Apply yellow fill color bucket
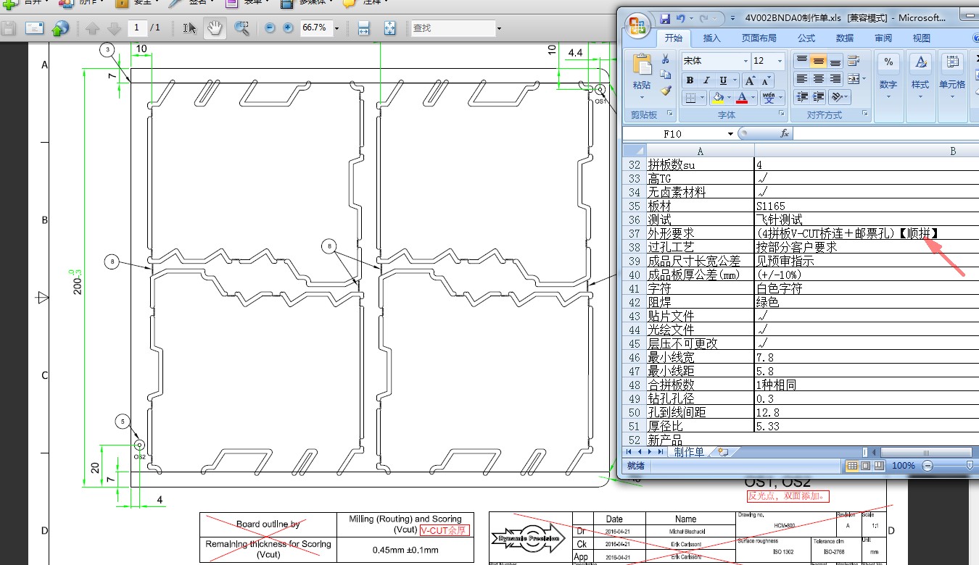This screenshot has width=979, height=565. coord(718,98)
